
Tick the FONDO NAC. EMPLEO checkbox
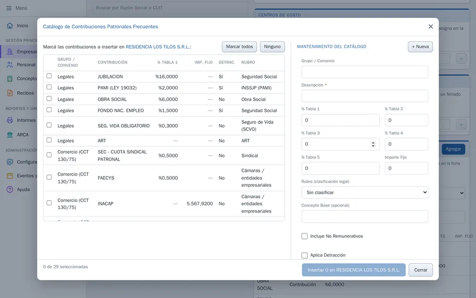pos(49,110)
